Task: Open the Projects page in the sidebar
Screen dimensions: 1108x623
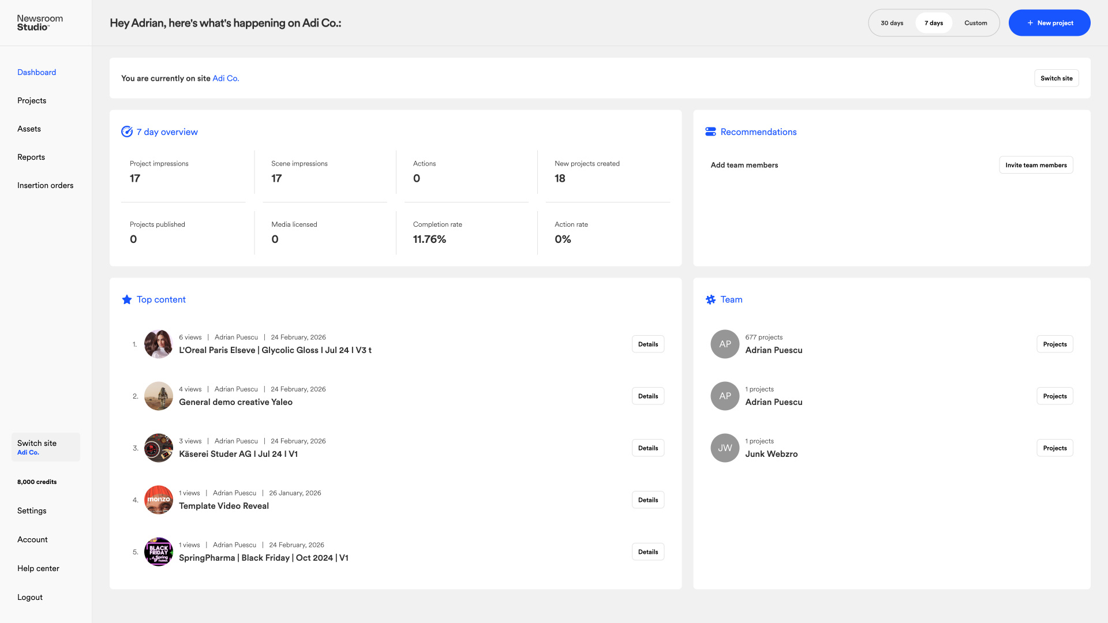Action: pyautogui.click(x=32, y=100)
